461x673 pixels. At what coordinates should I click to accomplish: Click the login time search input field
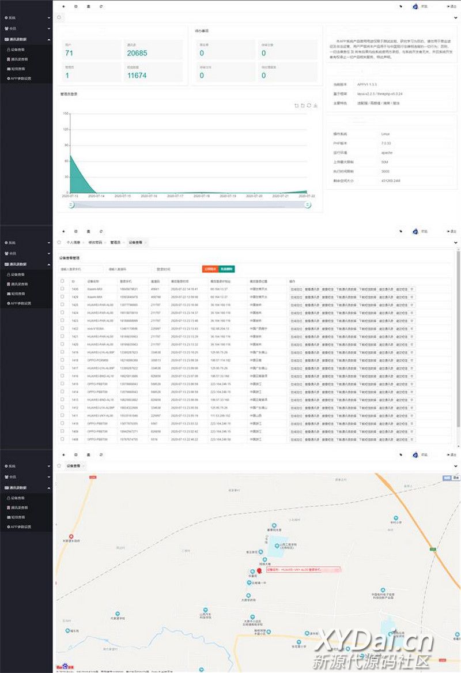click(x=177, y=269)
